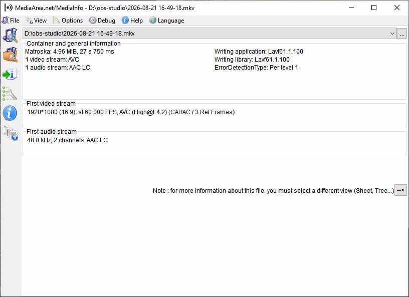Click 'Writing library: Lavf61.1.100'
The width and height of the screenshot is (409, 297).
(x=252, y=60)
